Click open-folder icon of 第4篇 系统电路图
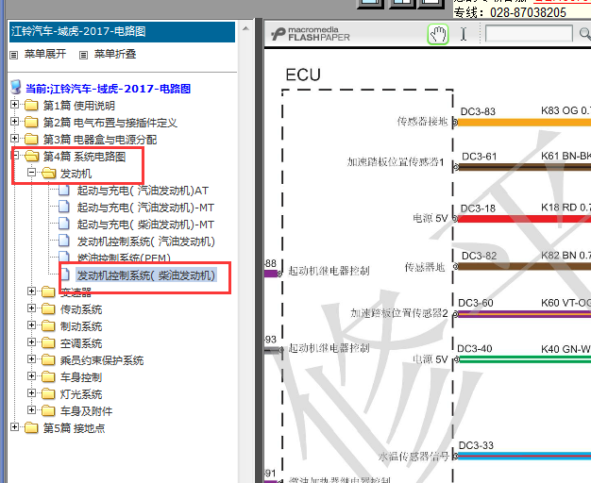The image size is (591, 483). point(32,156)
